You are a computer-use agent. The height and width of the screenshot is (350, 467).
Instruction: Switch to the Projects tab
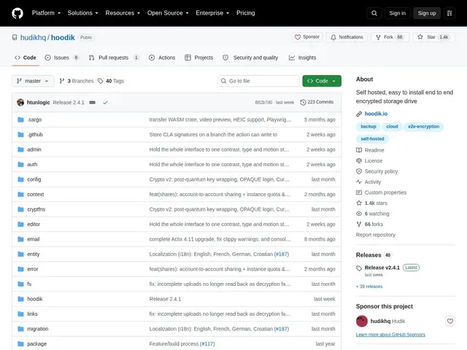(199, 58)
